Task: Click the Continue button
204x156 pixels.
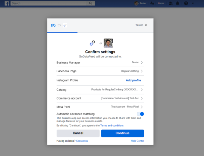Action: click(122, 133)
